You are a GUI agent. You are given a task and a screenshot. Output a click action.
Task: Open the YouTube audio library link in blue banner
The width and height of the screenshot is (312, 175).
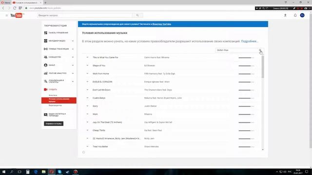pos(161,24)
